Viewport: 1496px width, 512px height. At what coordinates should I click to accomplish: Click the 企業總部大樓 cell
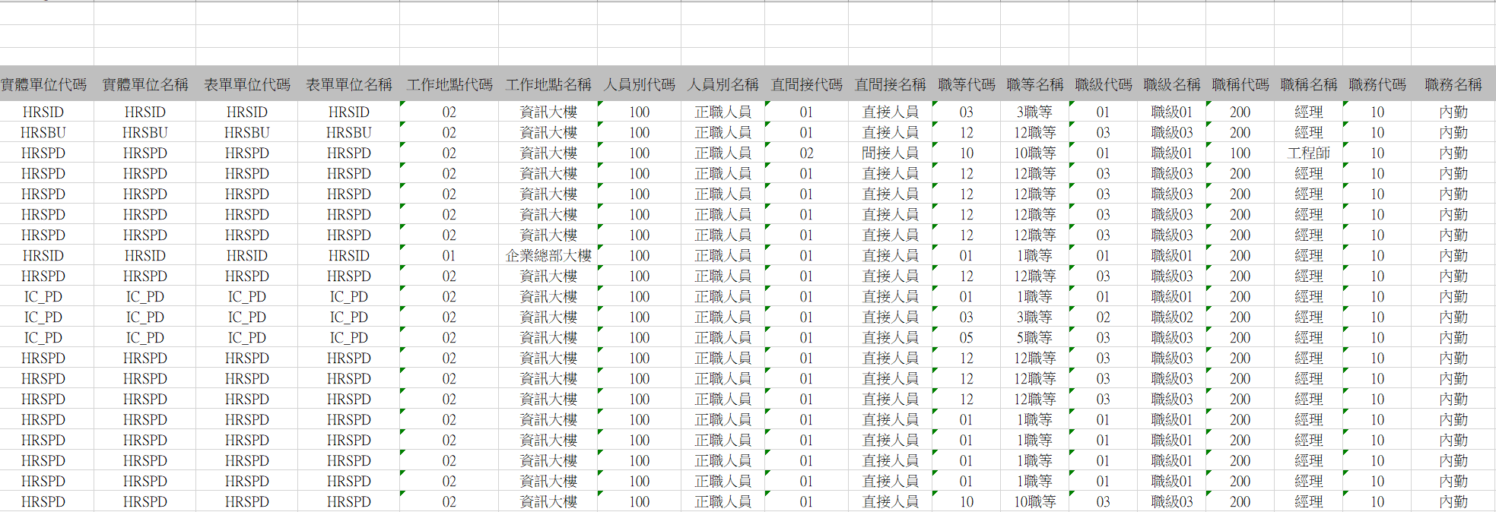point(548,256)
